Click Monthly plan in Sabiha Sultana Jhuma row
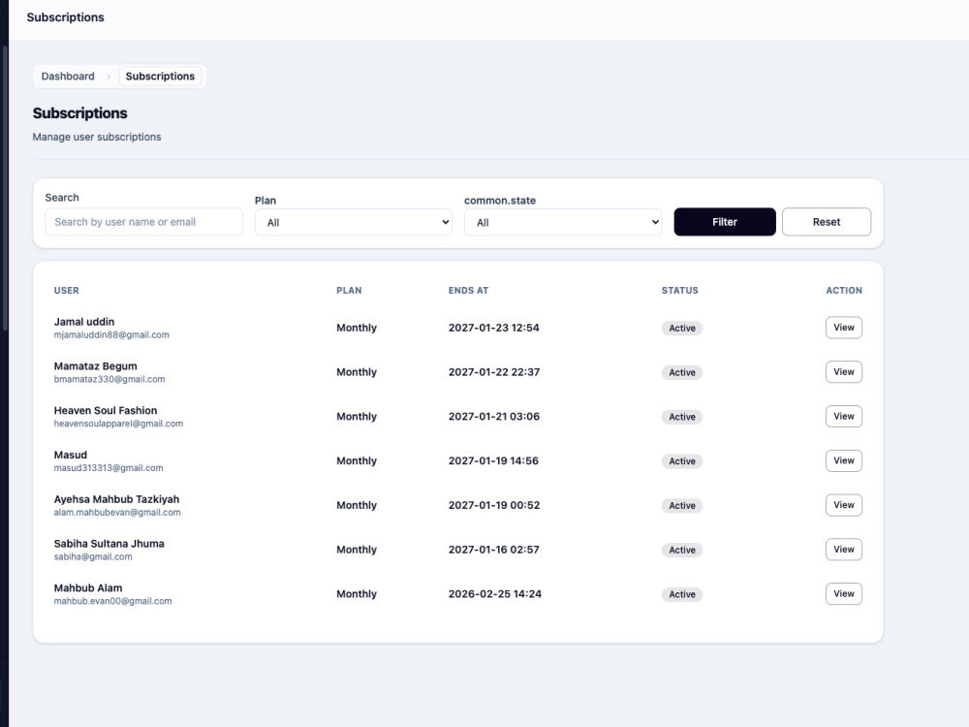Screen dimensions: 969x727 [356, 550]
